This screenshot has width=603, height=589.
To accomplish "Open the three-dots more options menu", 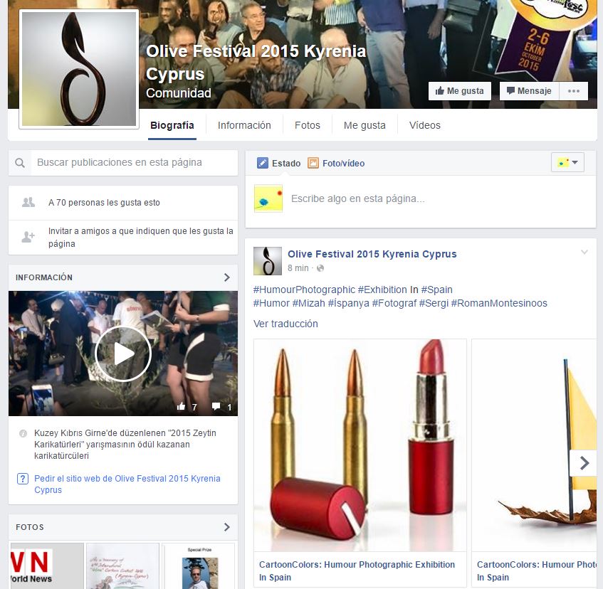I will pyautogui.click(x=574, y=91).
